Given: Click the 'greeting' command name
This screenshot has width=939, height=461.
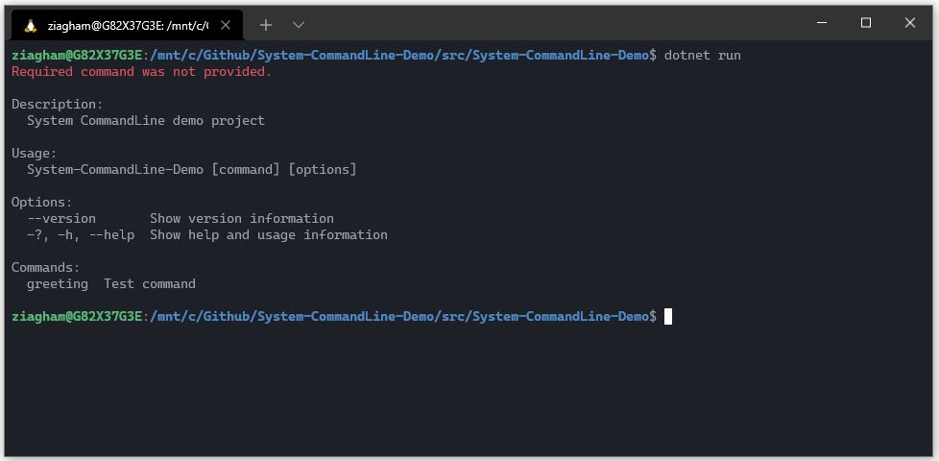Looking at the screenshot, I should click(x=58, y=283).
